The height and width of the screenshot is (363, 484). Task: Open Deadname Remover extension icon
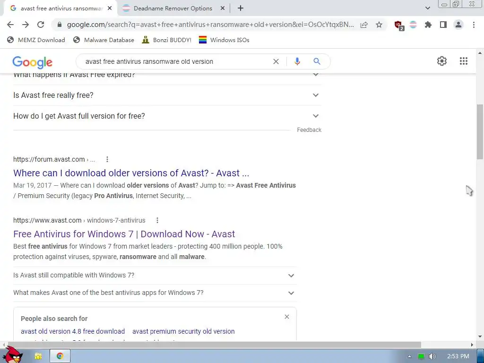[413, 25]
